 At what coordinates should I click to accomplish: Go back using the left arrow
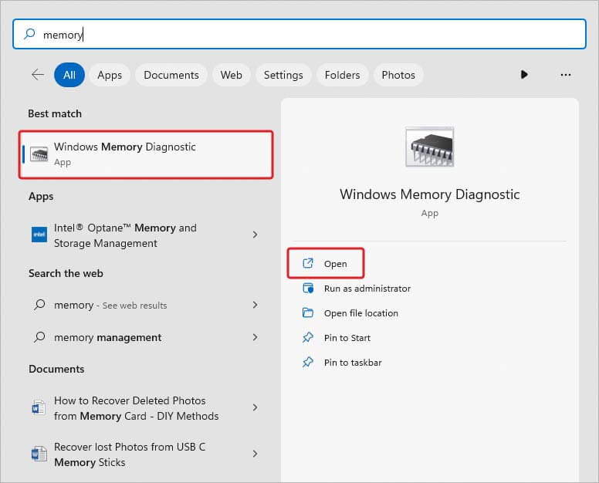37,74
